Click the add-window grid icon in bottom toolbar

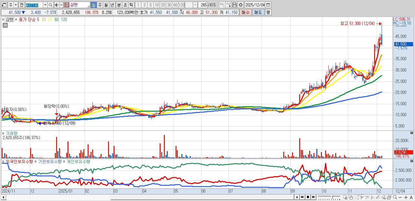click(x=345, y=197)
